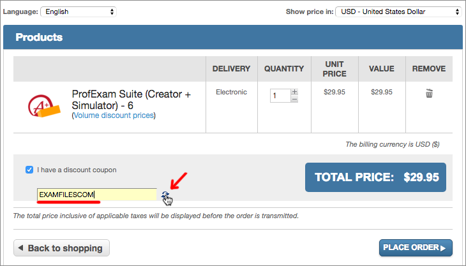Click the ProfExam A+ product logo
Screen dimensions: 466x266
point(43,105)
